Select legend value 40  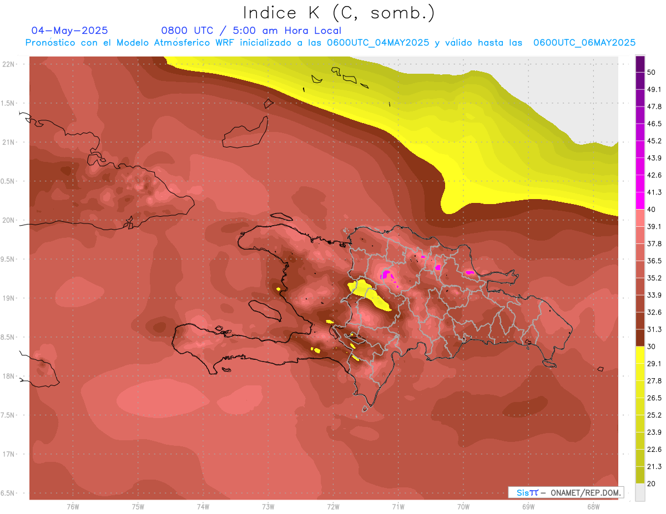pos(652,210)
